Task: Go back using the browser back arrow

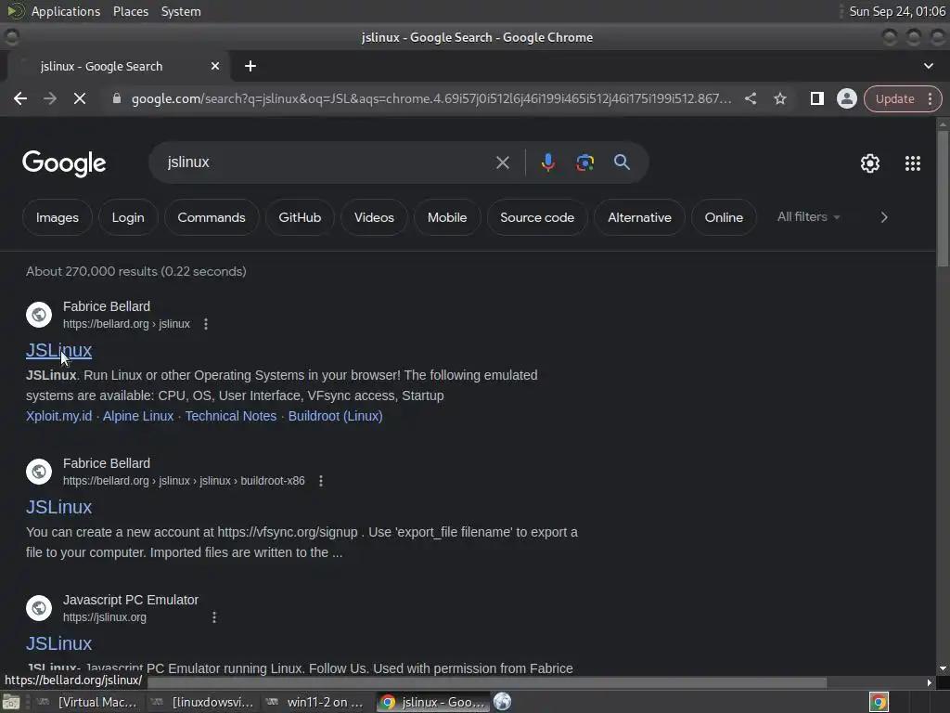Action: click(20, 98)
